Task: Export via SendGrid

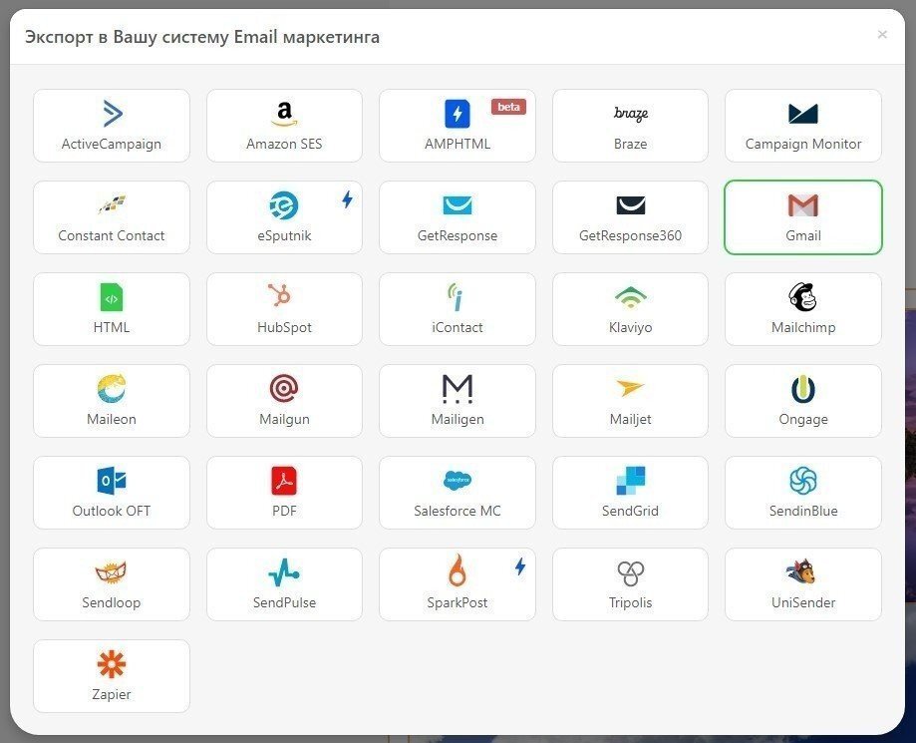Action: 630,493
